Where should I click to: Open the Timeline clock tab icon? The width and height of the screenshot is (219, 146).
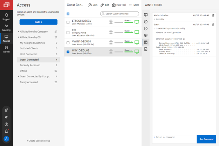tap(146, 29)
